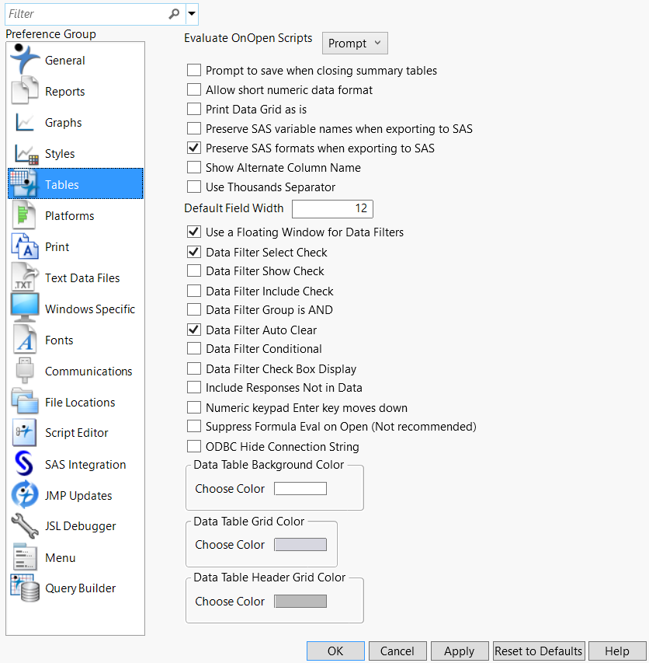The height and width of the screenshot is (663, 649).
Task: Click the File Locations folder icon
Action: point(25,401)
